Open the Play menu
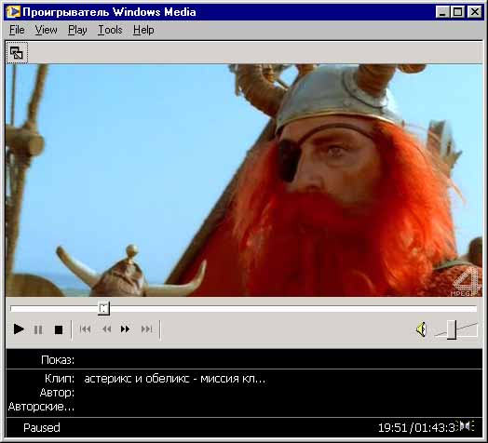Image resolution: width=488 pixels, height=443 pixels. point(77,30)
